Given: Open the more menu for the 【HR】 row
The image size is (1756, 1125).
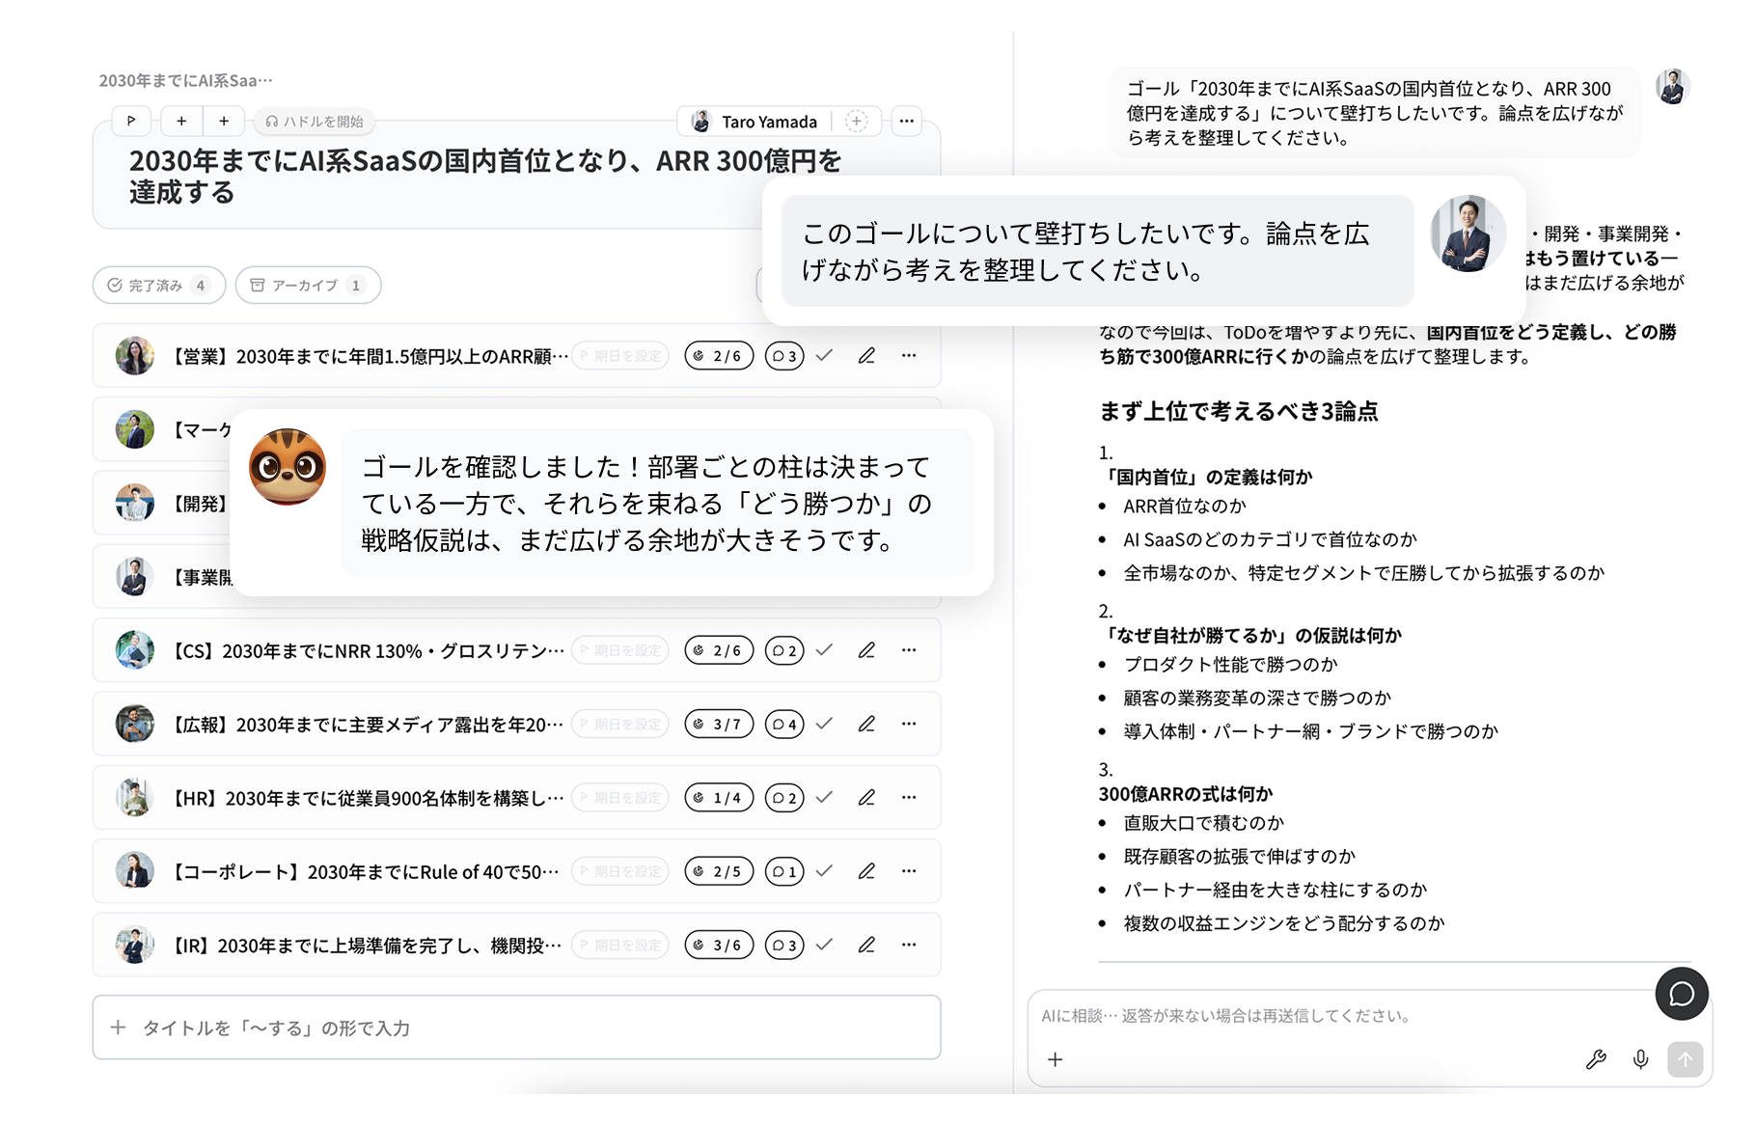Looking at the screenshot, I should (x=909, y=797).
